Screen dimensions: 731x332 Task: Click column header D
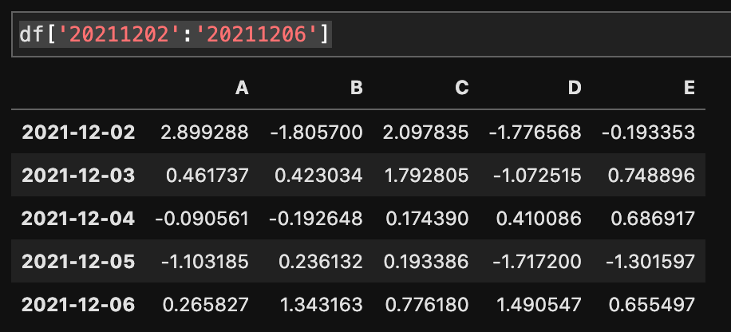[575, 87]
